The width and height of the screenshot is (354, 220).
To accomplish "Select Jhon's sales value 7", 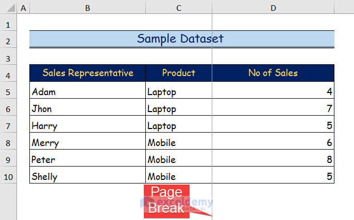I will [x=273, y=109].
